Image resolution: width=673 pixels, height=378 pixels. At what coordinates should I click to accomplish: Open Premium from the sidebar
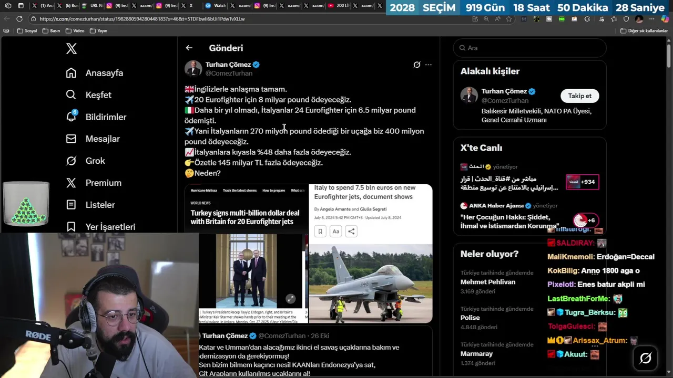click(x=94, y=183)
